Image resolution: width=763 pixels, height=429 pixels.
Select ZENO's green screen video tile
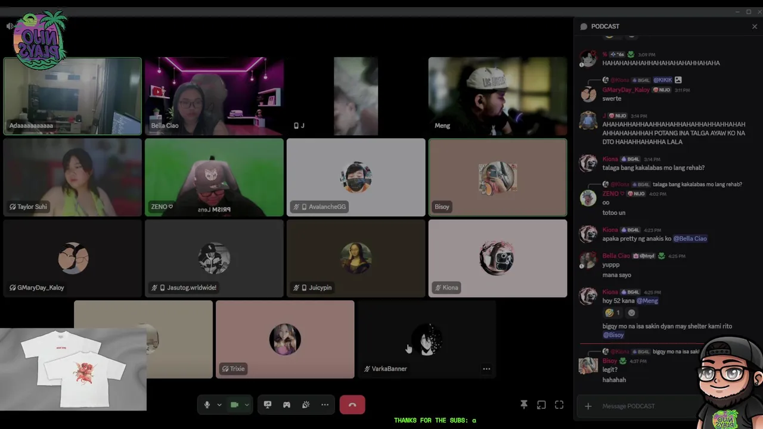[214, 178]
